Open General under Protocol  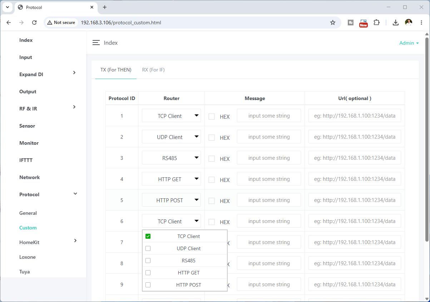(x=28, y=213)
